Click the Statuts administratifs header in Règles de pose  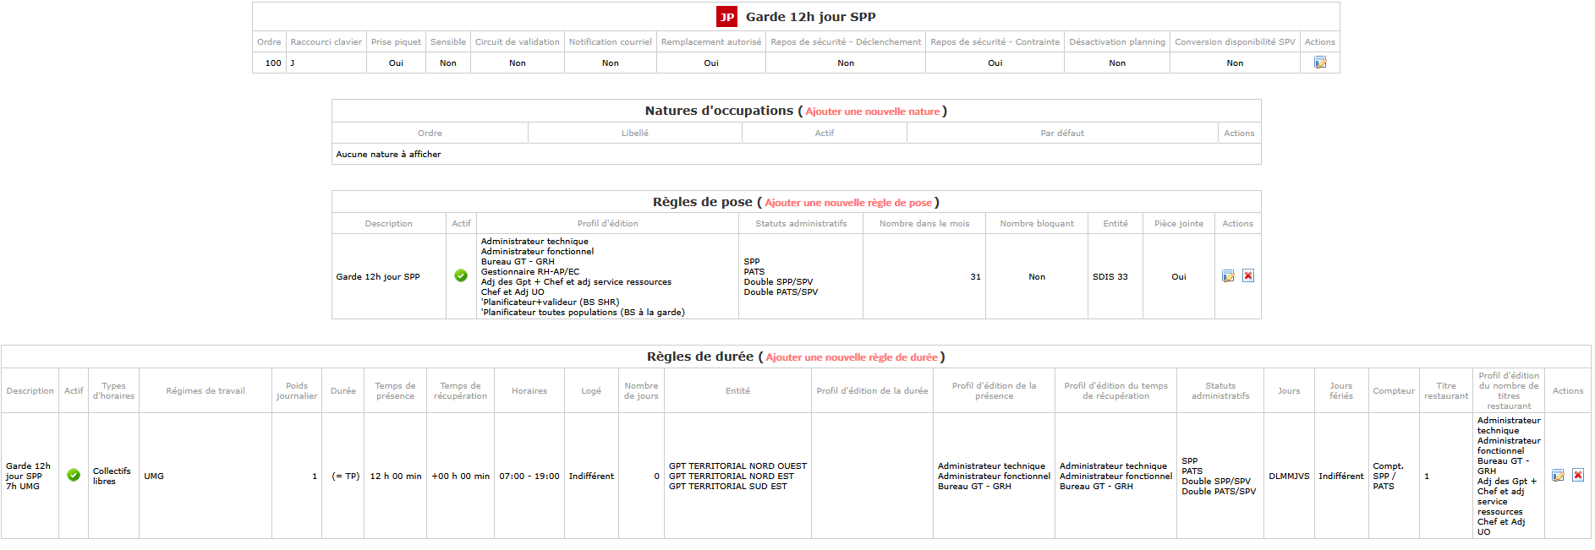[801, 224]
